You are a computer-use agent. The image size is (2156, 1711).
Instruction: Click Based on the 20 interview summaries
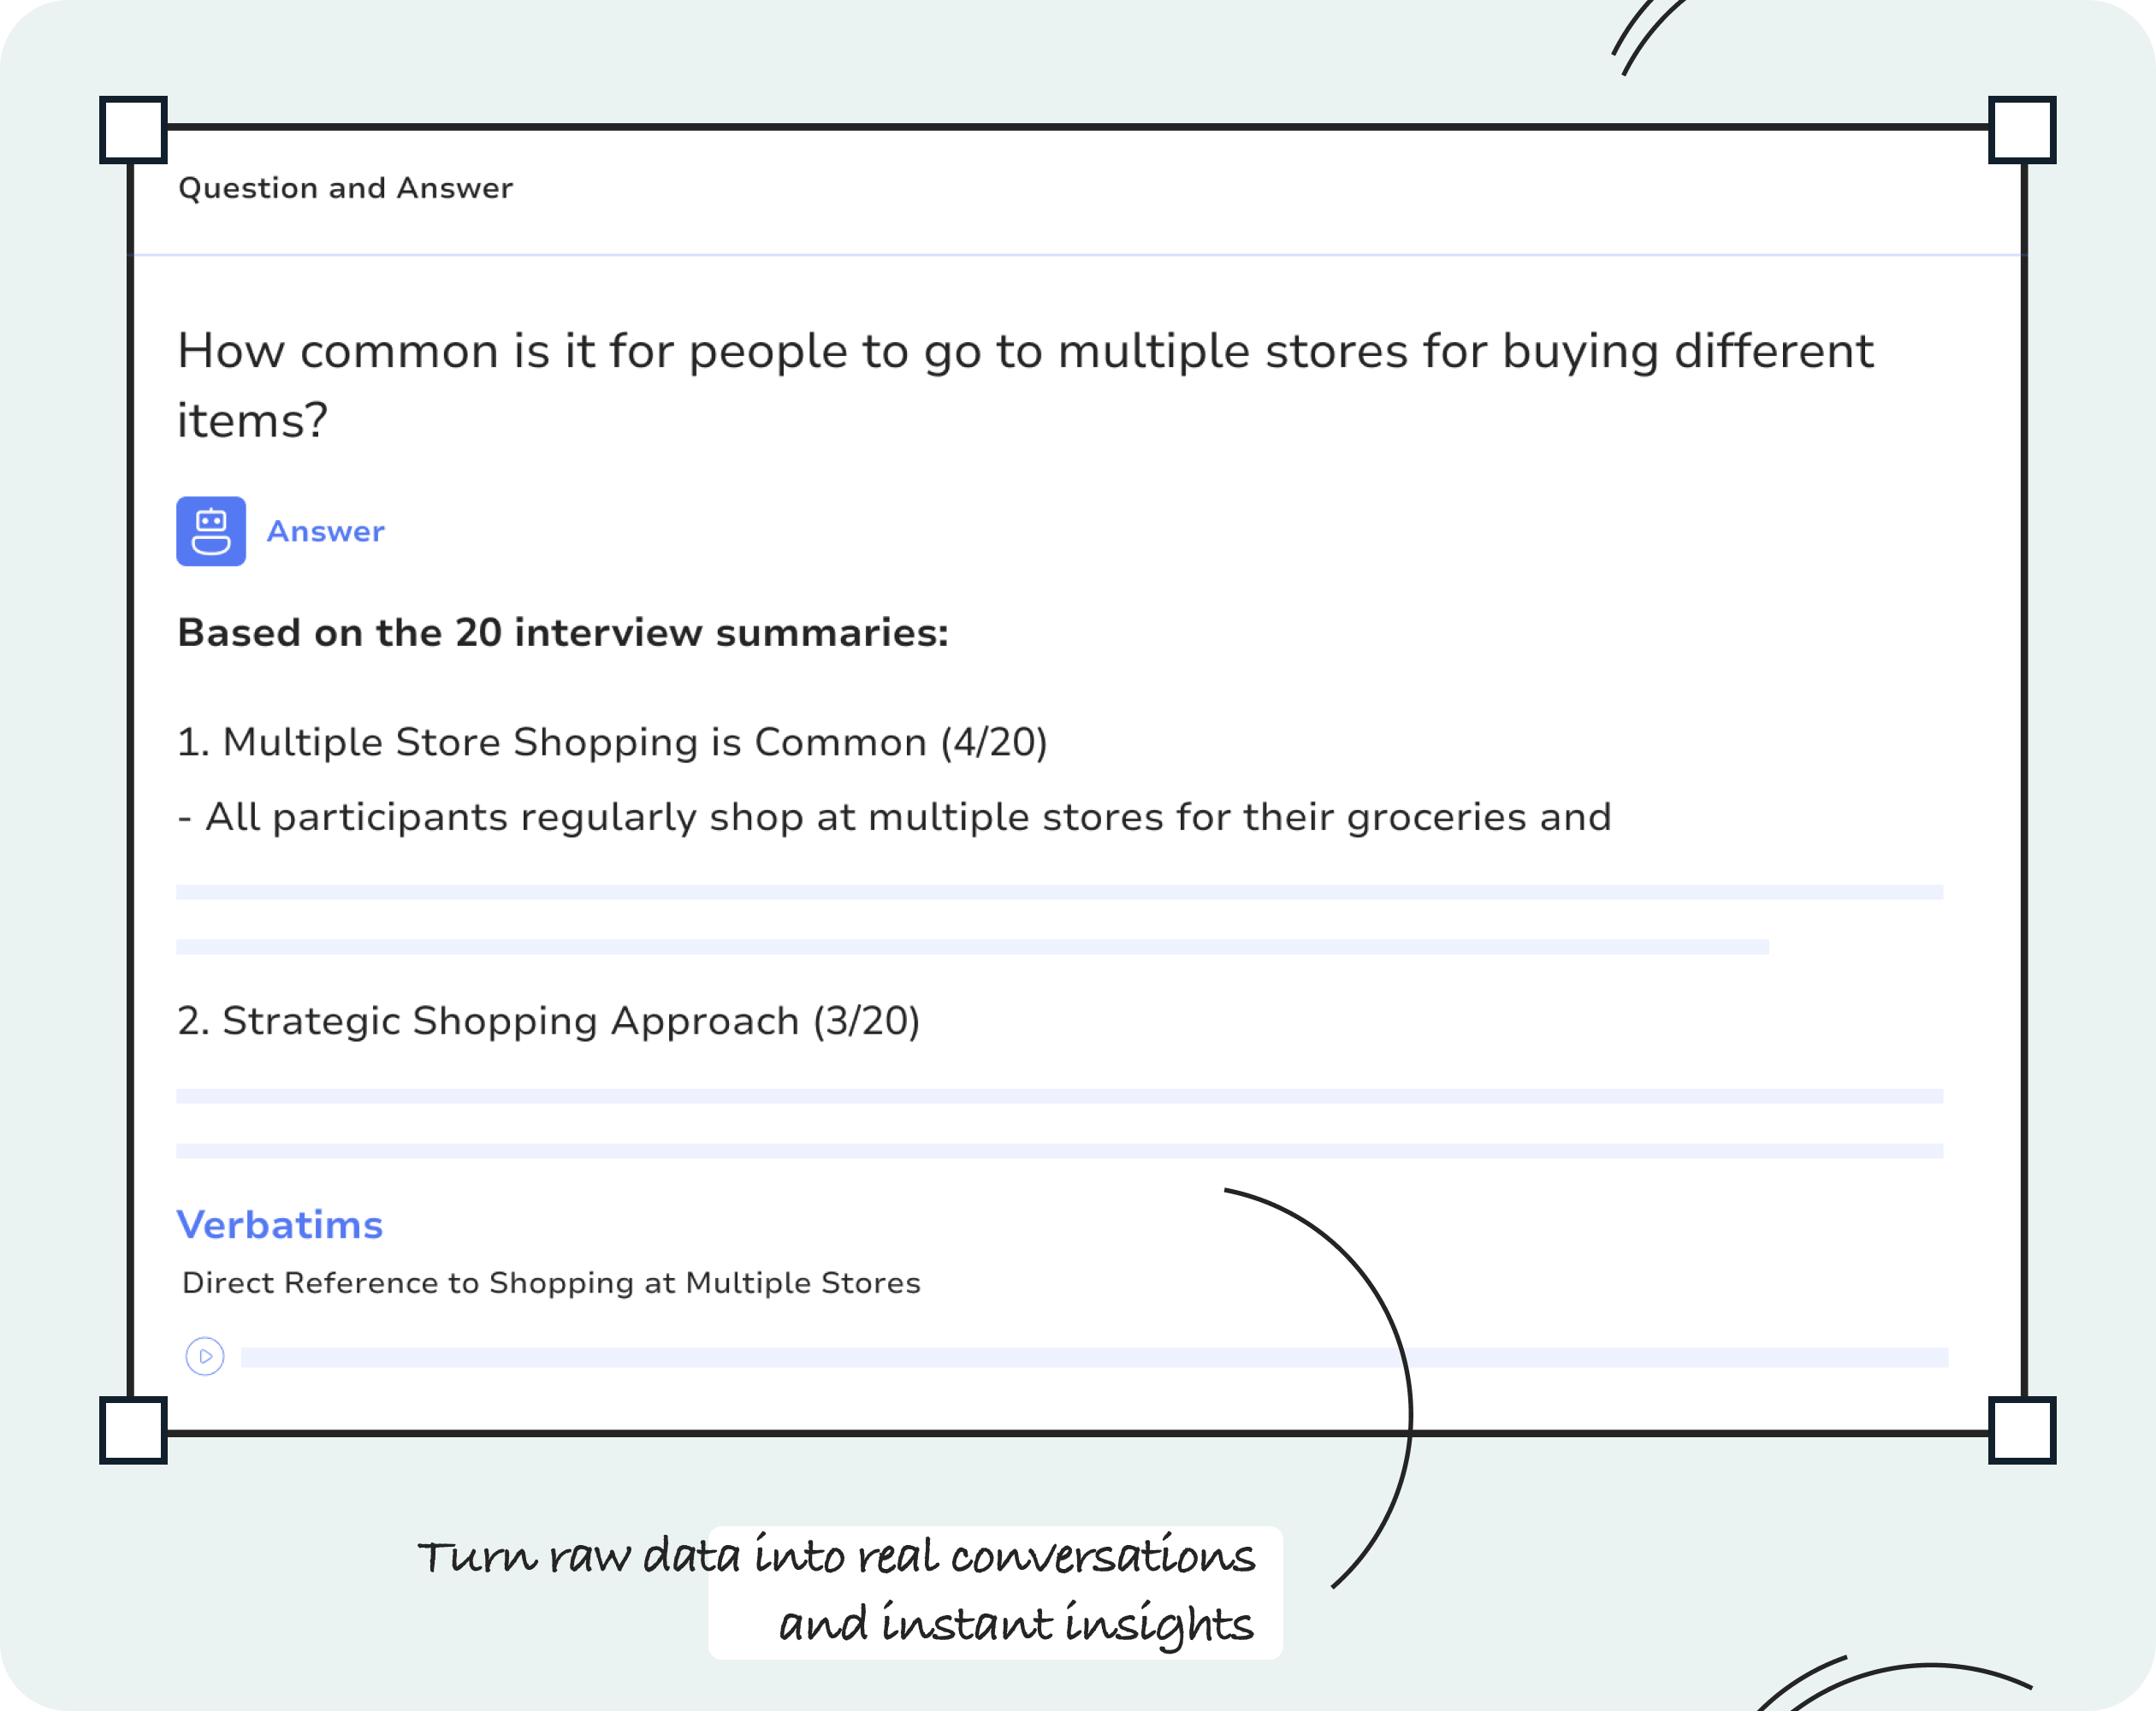(x=563, y=633)
